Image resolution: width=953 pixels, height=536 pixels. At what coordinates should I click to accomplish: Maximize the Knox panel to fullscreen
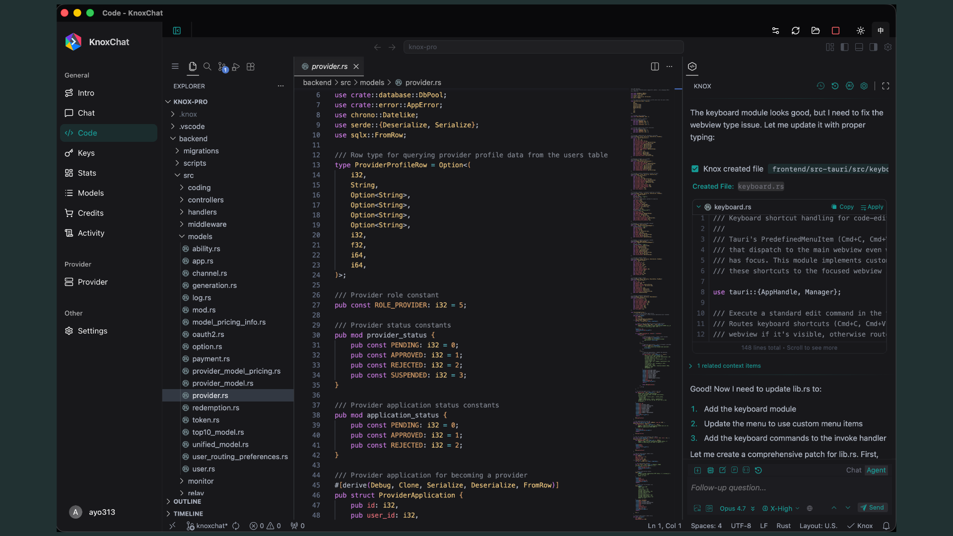coord(885,86)
